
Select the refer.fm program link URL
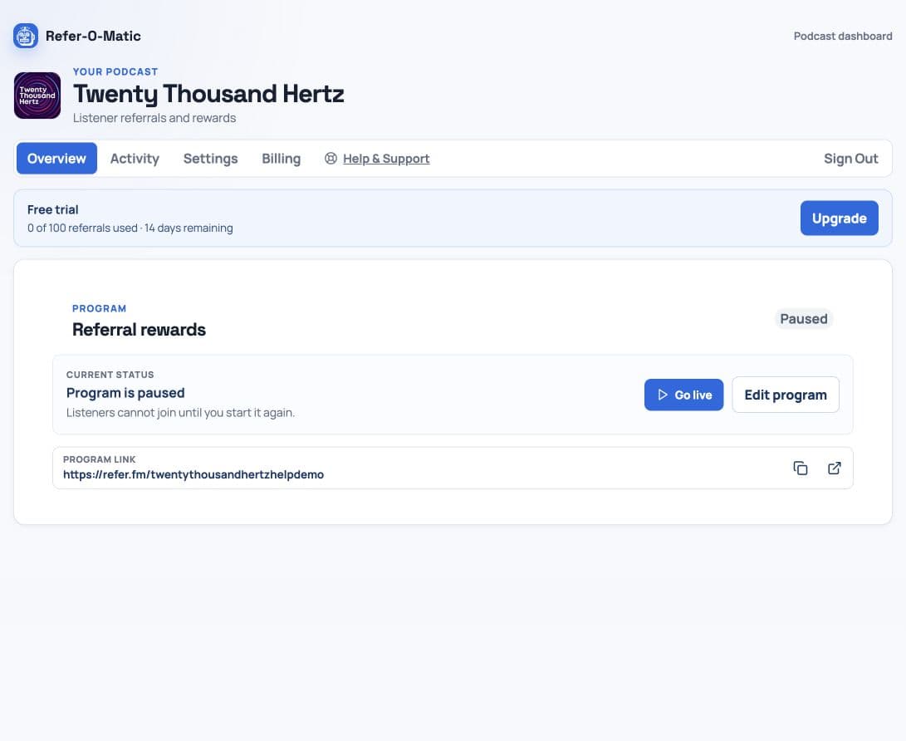193,474
